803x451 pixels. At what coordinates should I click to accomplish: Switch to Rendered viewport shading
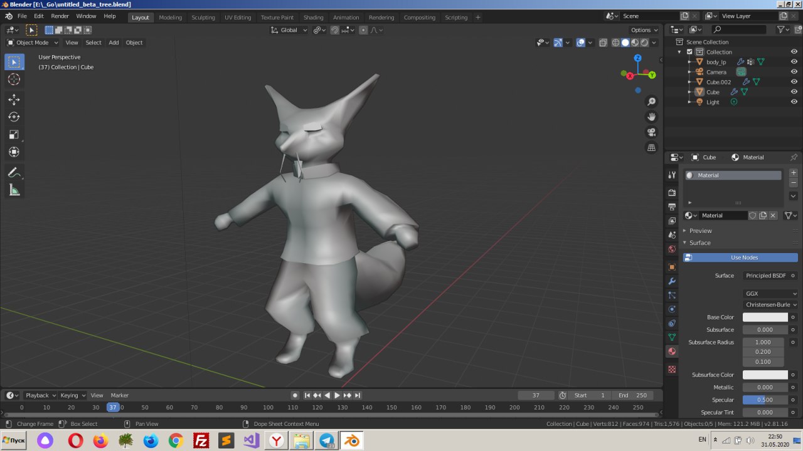point(644,43)
